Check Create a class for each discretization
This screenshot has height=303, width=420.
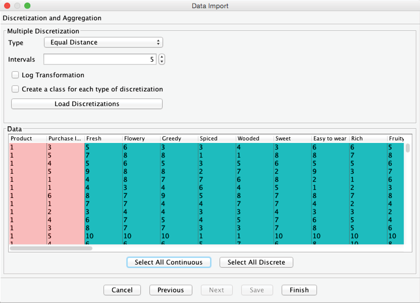[x=16, y=89]
